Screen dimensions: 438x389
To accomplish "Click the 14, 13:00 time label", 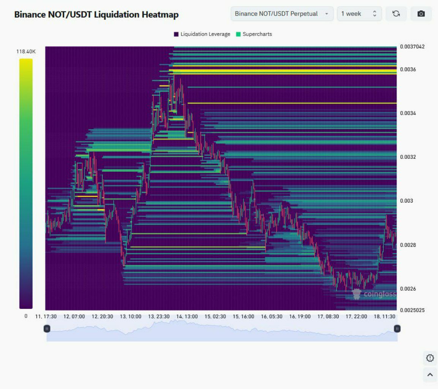I will (x=187, y=316).
